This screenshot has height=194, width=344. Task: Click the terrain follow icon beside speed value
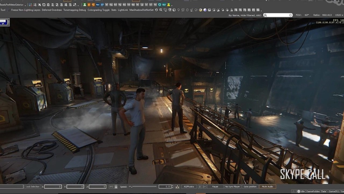pyautogui.click(x=177, y=186)
